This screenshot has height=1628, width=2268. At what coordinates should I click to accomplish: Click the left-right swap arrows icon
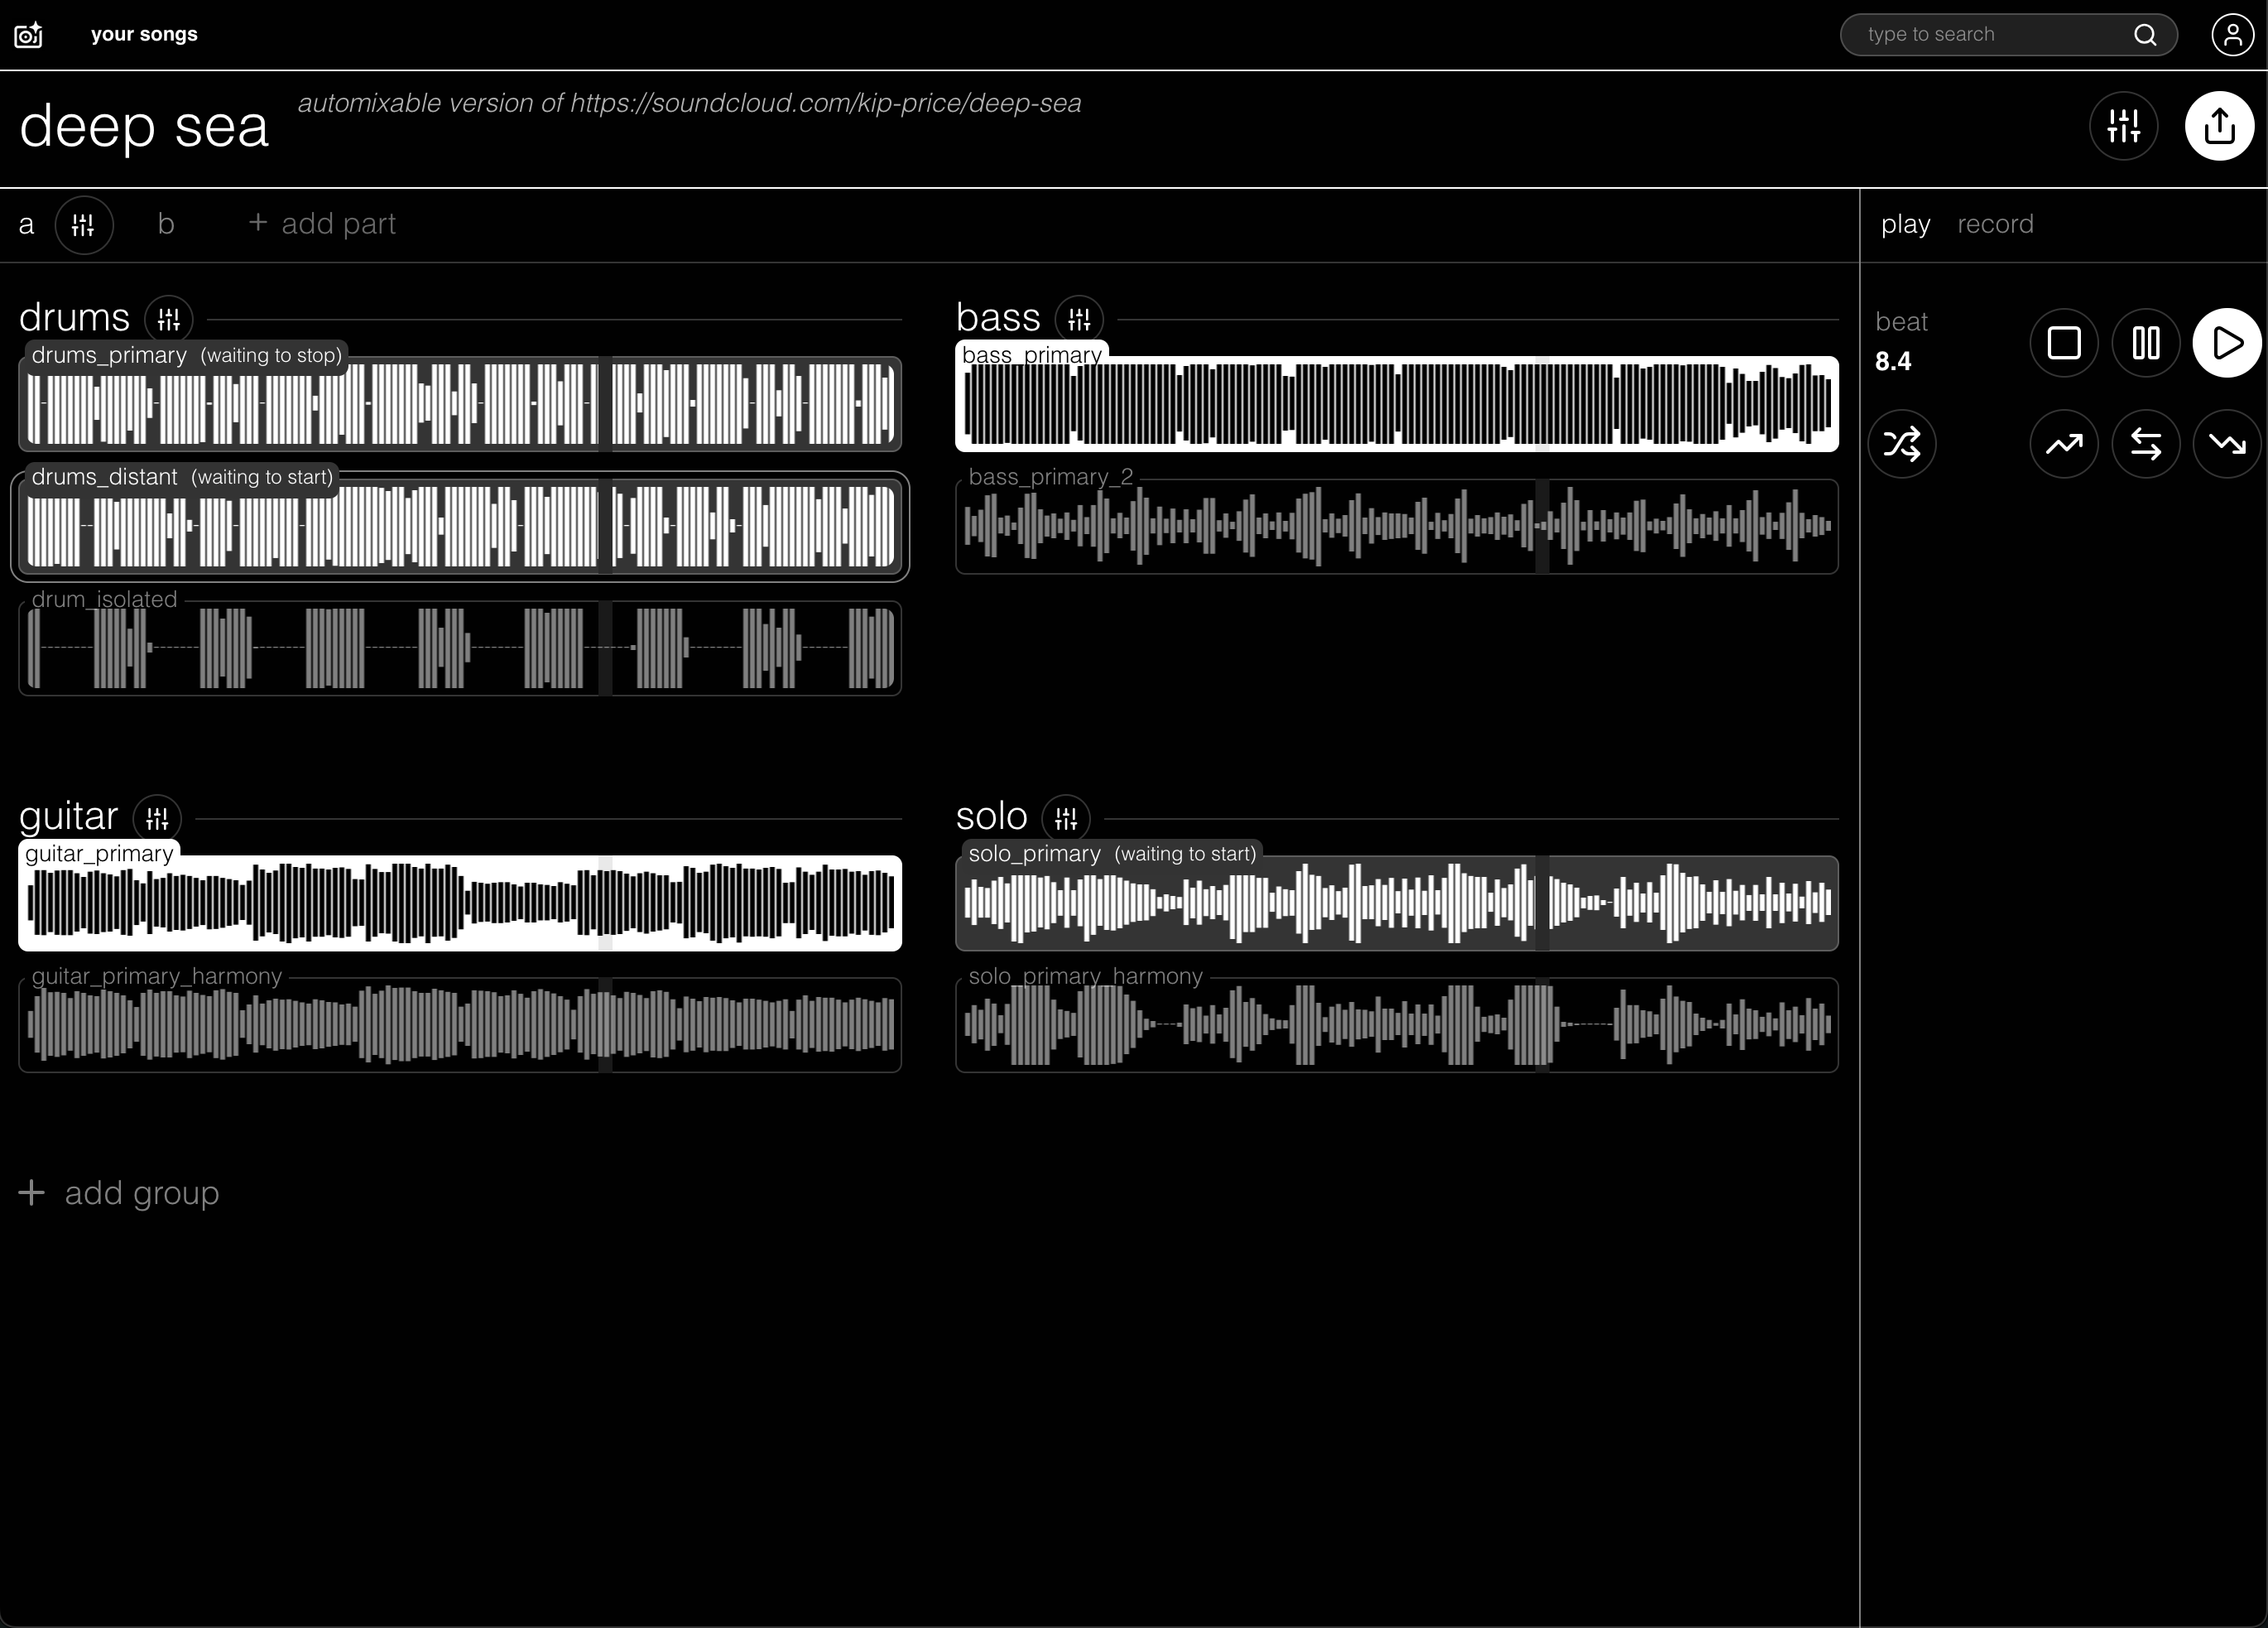coord(2145,443)
